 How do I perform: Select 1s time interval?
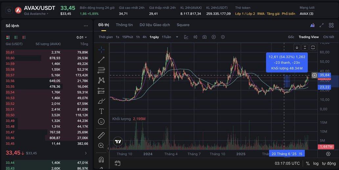(117, 37)
